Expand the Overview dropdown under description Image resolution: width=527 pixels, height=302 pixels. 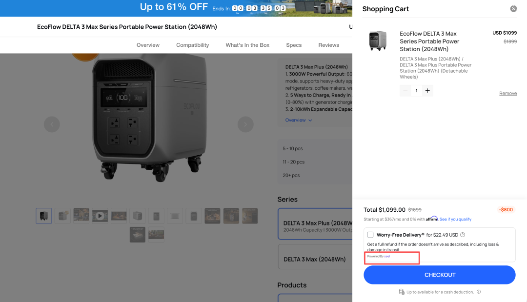299,120
